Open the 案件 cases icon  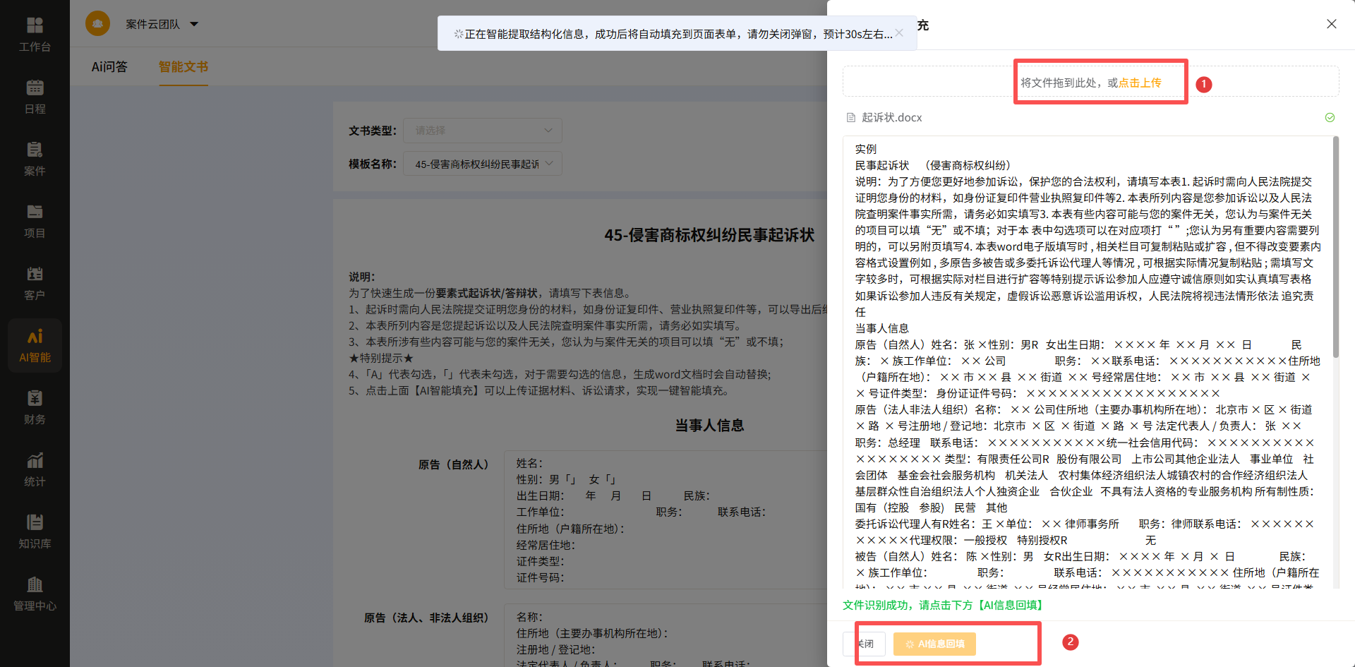coord(35,157)
